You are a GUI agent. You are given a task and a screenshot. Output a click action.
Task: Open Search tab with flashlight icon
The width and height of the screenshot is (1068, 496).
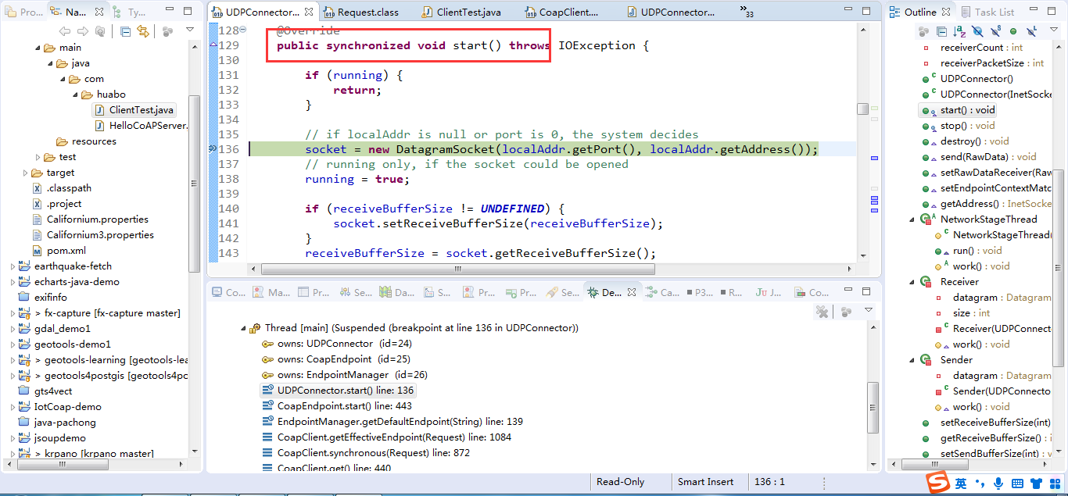coord(563,292)
